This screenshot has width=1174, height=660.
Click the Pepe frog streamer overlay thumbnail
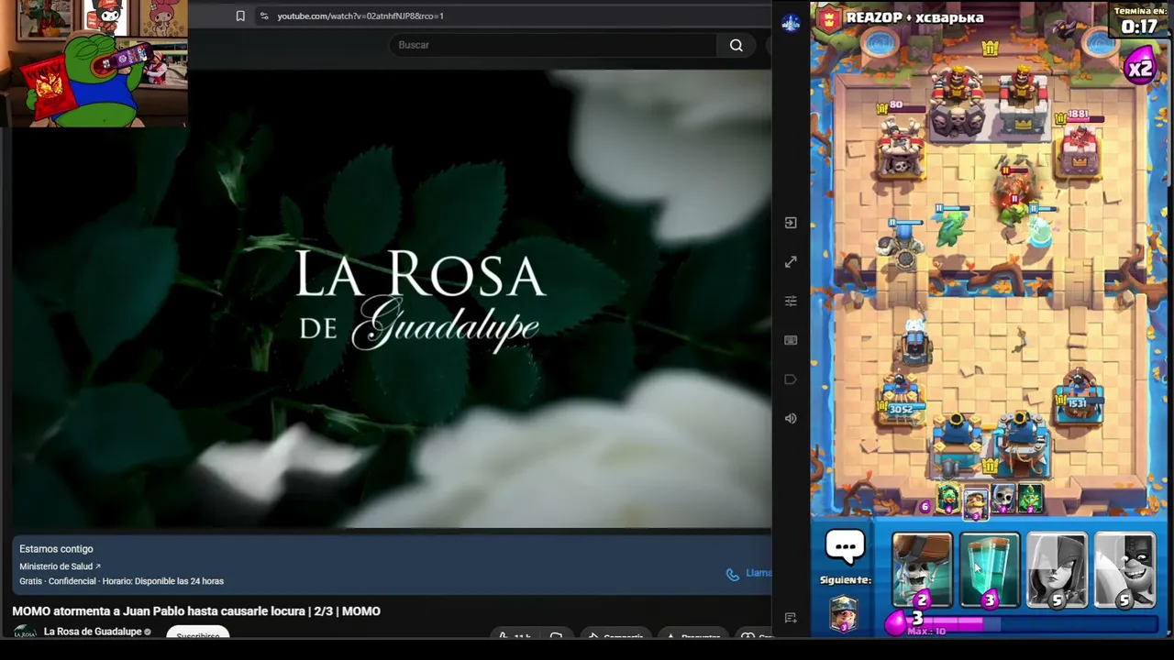click(94, 63)
